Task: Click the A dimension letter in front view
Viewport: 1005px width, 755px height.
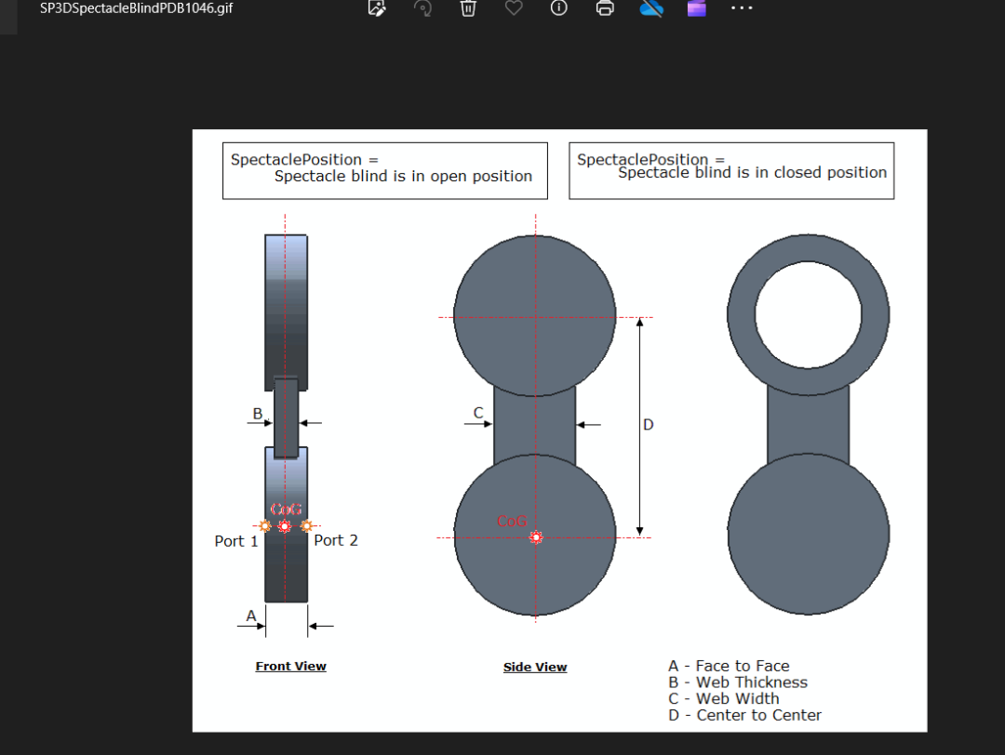Action: [251, 616]
